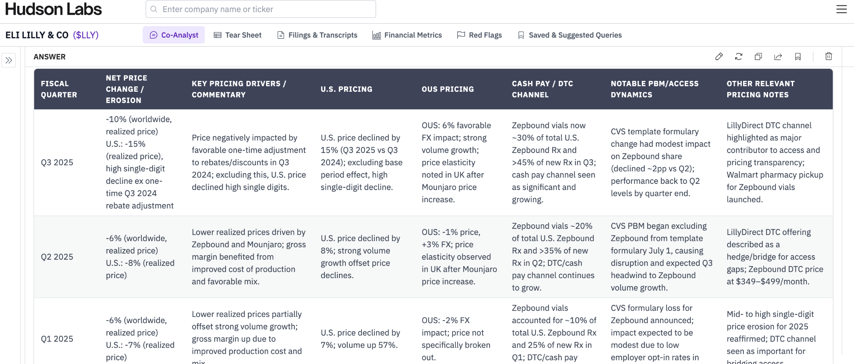Open the hamburger menu
The image size is (854, 364).
[841, 9]
